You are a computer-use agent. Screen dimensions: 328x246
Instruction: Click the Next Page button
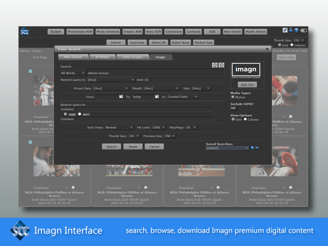286,57
